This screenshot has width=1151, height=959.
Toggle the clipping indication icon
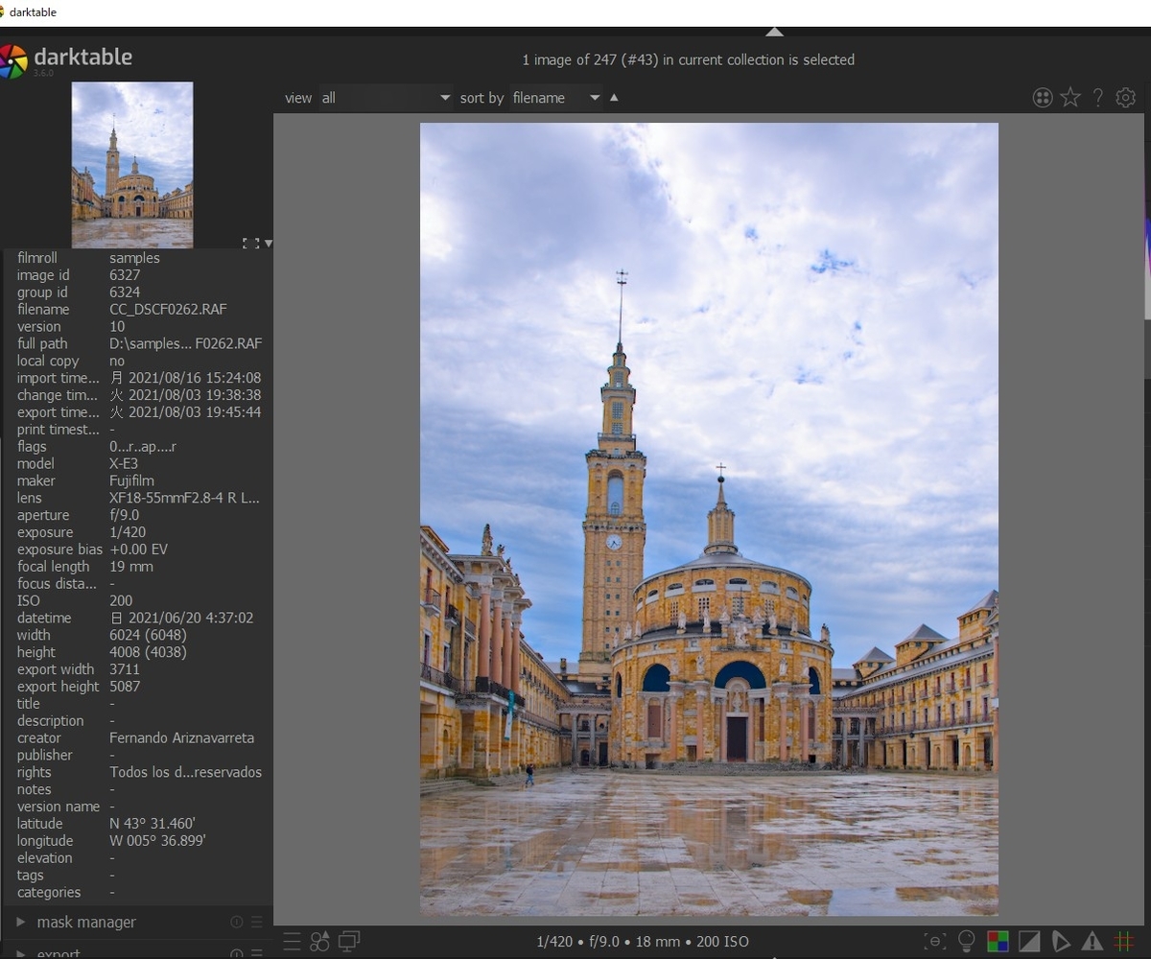(1029, 942)
